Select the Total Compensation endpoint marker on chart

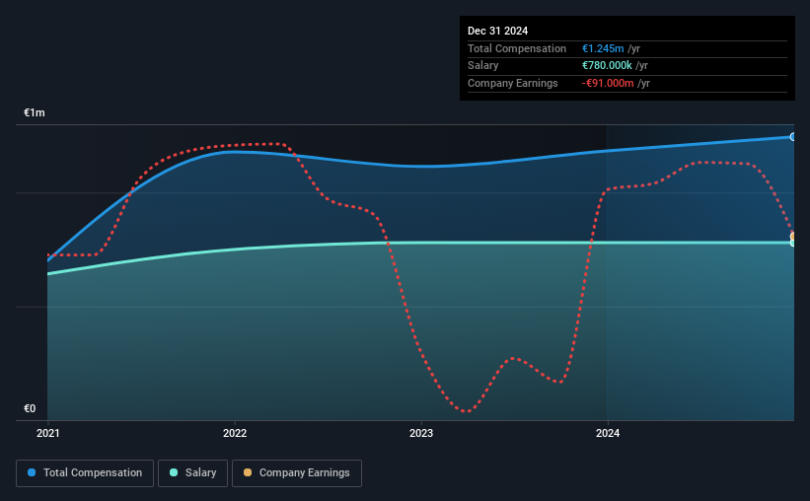tap(793, 137)
